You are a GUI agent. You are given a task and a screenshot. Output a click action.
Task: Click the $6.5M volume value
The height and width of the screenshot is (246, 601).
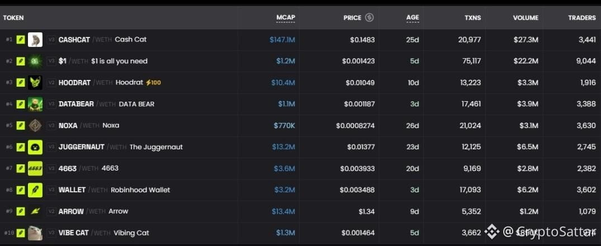tap(528, 146)
